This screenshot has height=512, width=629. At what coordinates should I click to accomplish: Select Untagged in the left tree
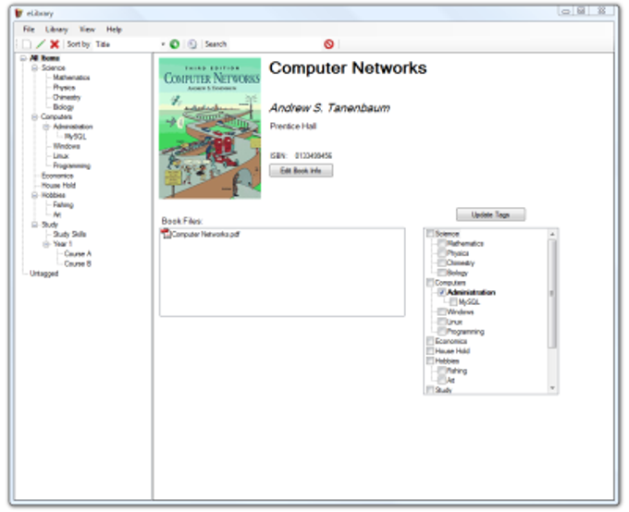point(44,274)
